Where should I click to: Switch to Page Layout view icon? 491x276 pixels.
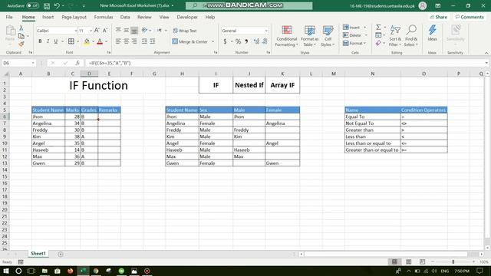[408, 261]
